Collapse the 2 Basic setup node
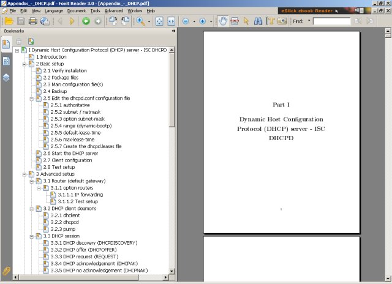The width and height of the screenshot is (392, 284). pos(24,64)
